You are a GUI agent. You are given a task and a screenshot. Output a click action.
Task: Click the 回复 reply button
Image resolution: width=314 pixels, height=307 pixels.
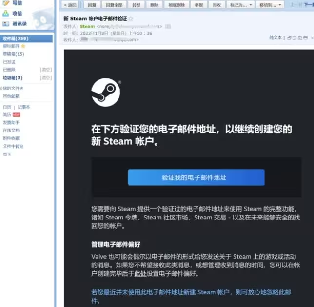point(92,5)
